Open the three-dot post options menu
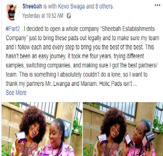This screenshot has width=163, height=156. pos(158,5)
